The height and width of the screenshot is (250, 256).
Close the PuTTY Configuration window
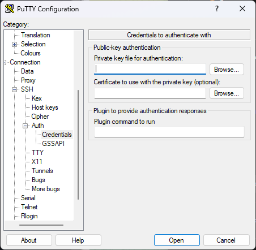click(x=242, y=8)
